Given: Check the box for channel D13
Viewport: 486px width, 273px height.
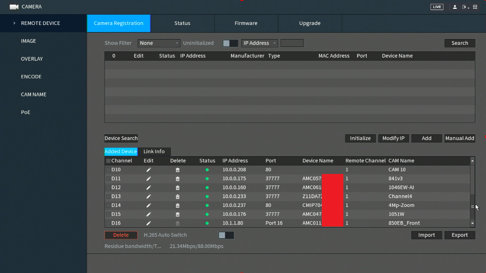Looking at the screenshot, I should [x=108, y=197].
